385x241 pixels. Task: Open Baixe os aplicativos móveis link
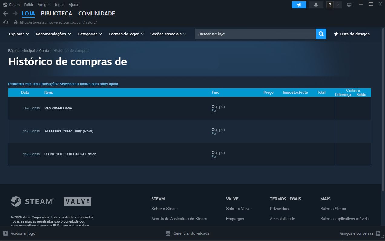pos(344,219)
